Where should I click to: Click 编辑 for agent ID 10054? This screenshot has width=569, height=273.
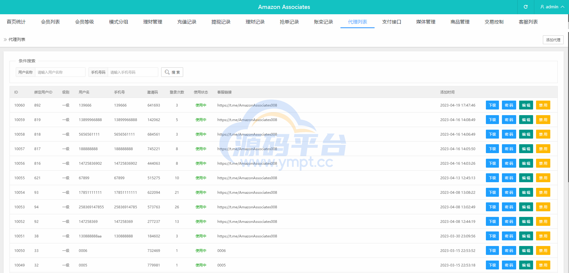click(526, 193)
